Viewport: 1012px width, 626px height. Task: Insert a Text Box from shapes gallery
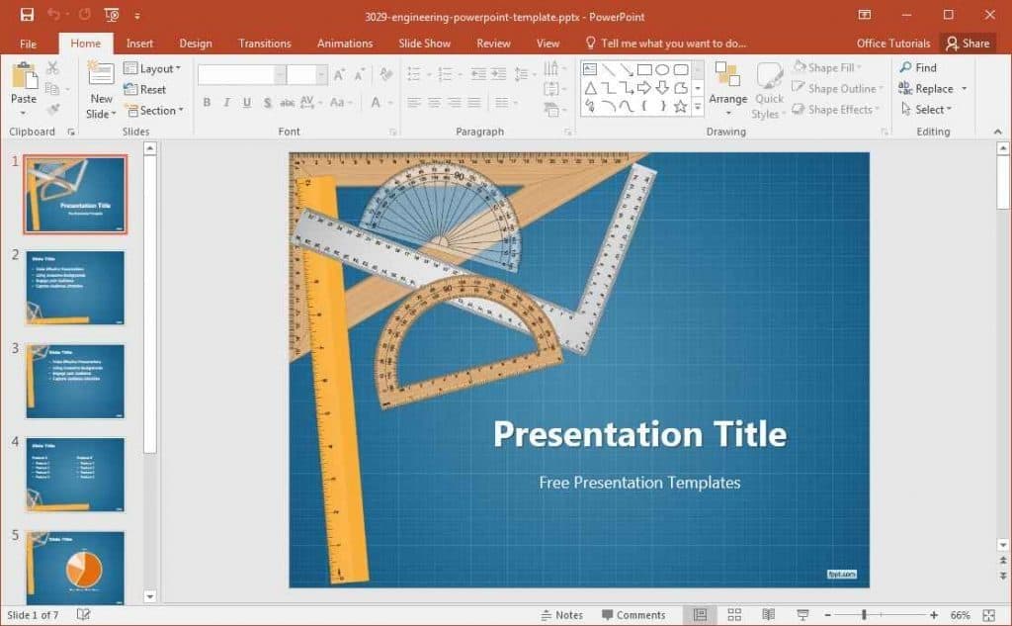point(590,70)
